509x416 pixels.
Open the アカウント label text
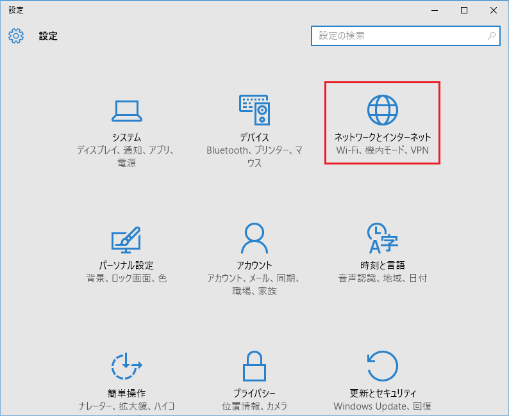point(254,266)
